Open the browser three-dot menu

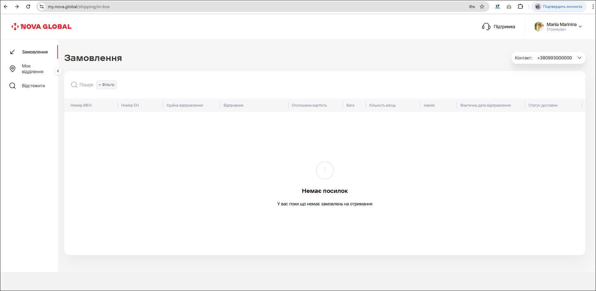[593, 7]
